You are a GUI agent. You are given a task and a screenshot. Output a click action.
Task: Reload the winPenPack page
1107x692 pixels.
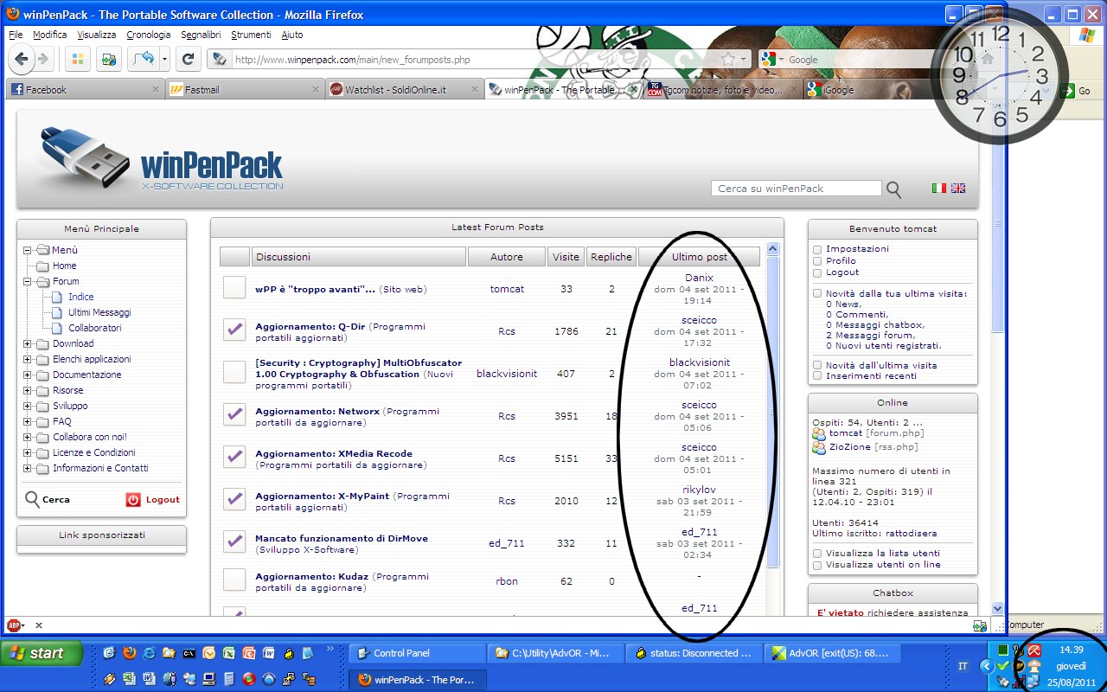[x=189, y=59]
